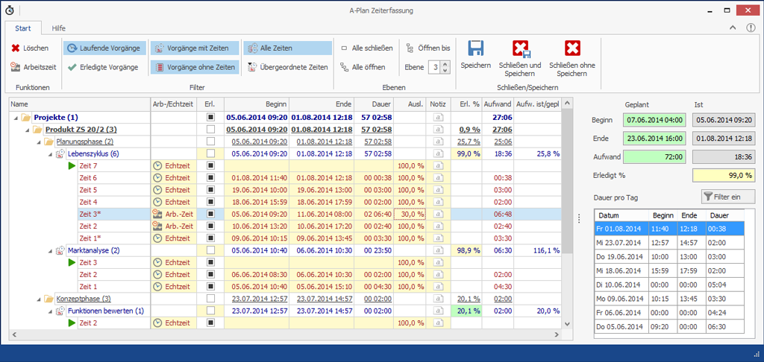Toggle Laufende Vorgänge filter
Screen dimensions: 764x362
(x=103, y=48)
